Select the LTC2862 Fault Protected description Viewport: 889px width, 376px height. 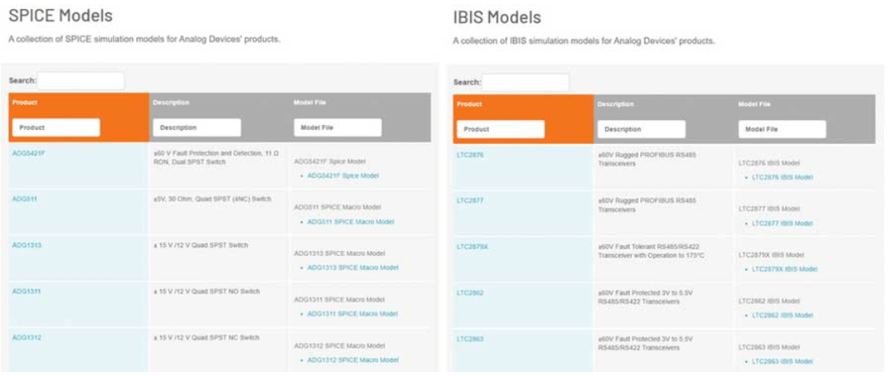click(x=645, y=297)
